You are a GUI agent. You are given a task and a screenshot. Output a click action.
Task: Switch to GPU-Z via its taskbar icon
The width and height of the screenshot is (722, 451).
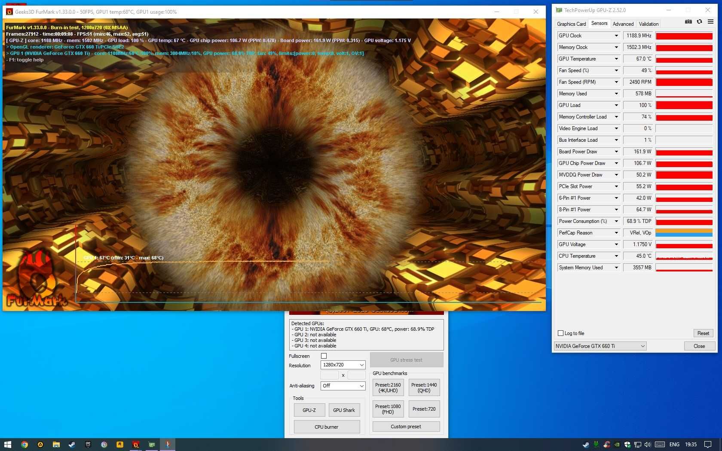point(152,445)
